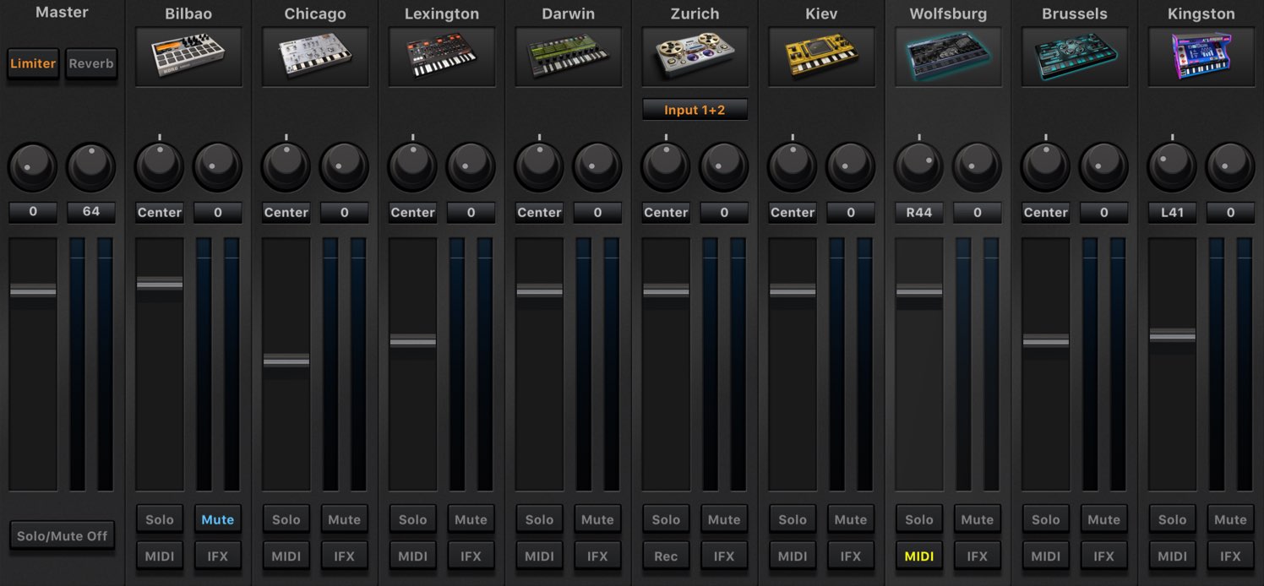This screenshot has width=1264, height=586.
Task: Mute the Darwin track
Action: click(597, 519)
